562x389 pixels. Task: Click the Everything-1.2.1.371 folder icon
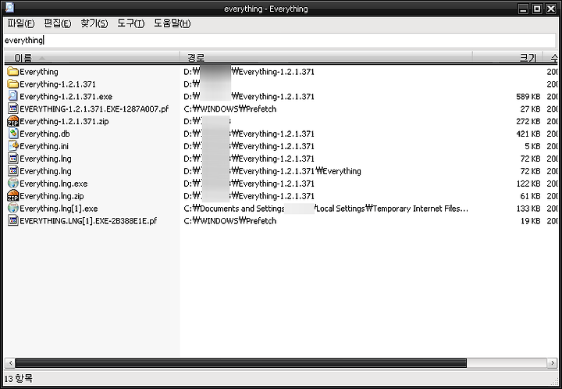(x=13, y=84)
